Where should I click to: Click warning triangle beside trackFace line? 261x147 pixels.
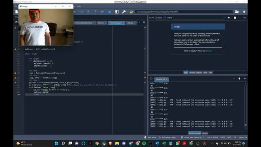click(15, 82)
